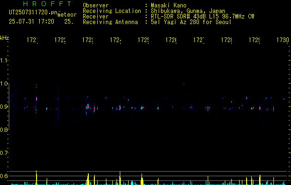Click the 'meteor' label
Image resolution: width=291 pixels, height=185 pixels.
67,15
